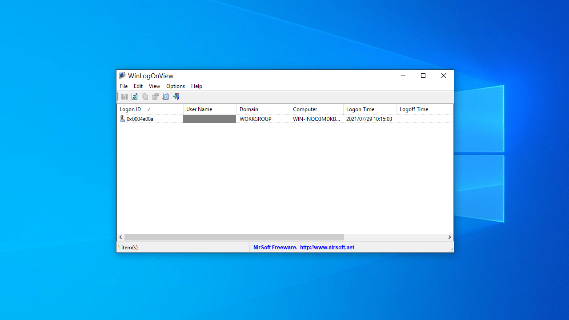Click the redacted User Name cell
This screenshot has width=569, height=320.
coord(210,119)
